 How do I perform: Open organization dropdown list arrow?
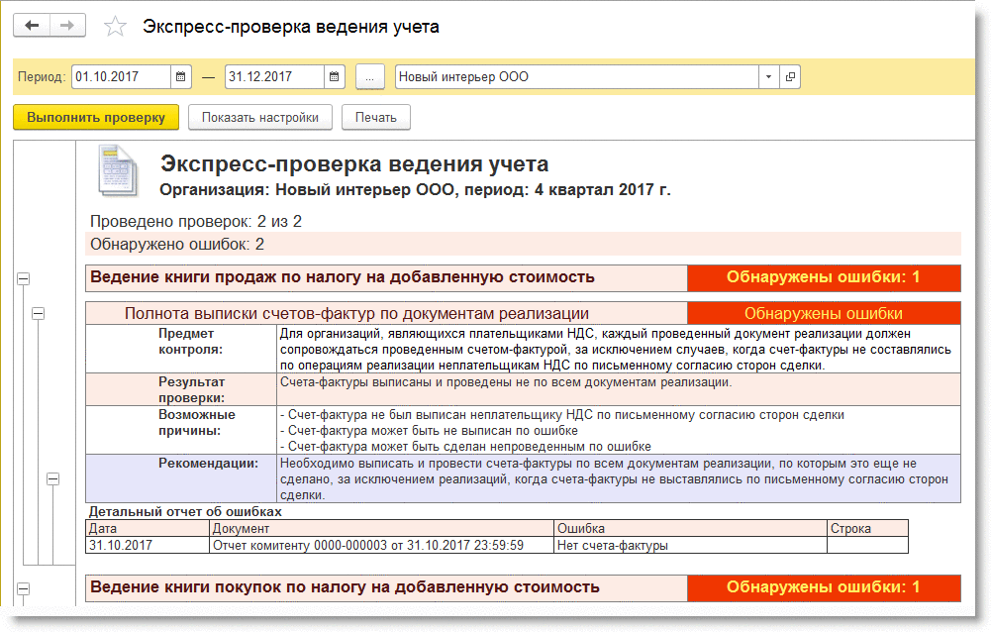(x=769, y=76)
